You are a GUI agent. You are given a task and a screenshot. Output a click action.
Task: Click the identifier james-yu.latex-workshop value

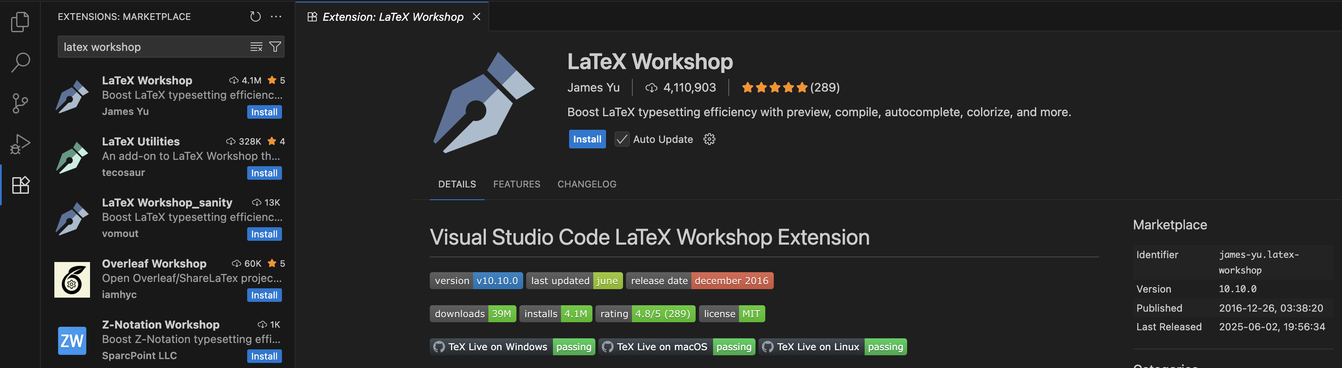click(x=1259, y=262)
